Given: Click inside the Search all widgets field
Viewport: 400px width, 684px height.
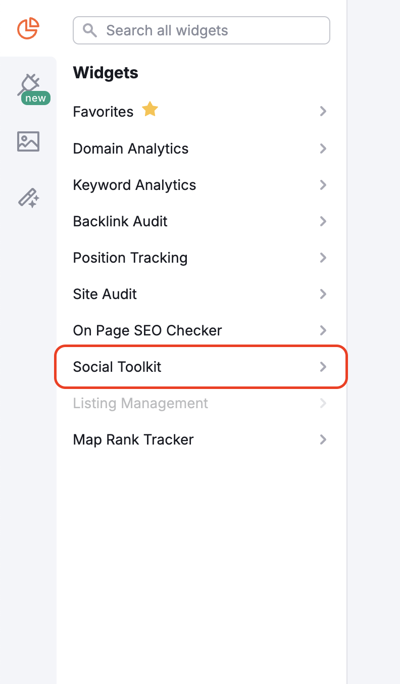Looking at the screenshot, I should point(202,30).
